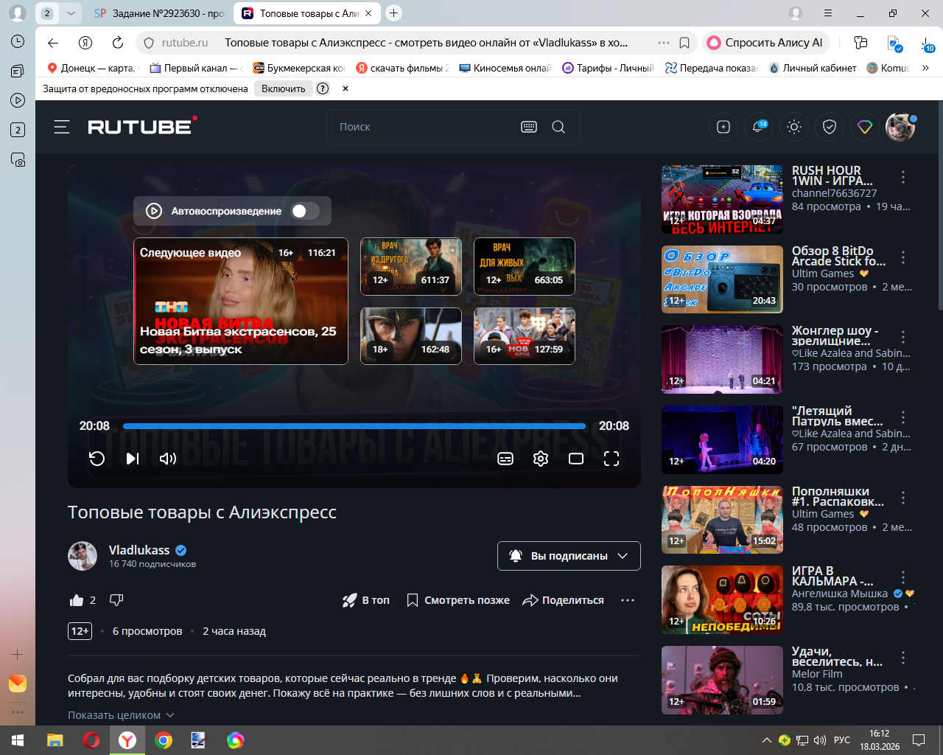943x755 pixels.
Task: Enter fullscreen mode in player
Action: click(611, 459)
